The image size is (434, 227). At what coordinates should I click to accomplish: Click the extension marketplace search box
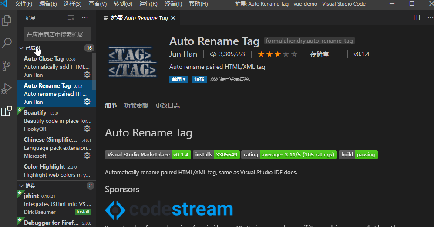click(57, 34)
